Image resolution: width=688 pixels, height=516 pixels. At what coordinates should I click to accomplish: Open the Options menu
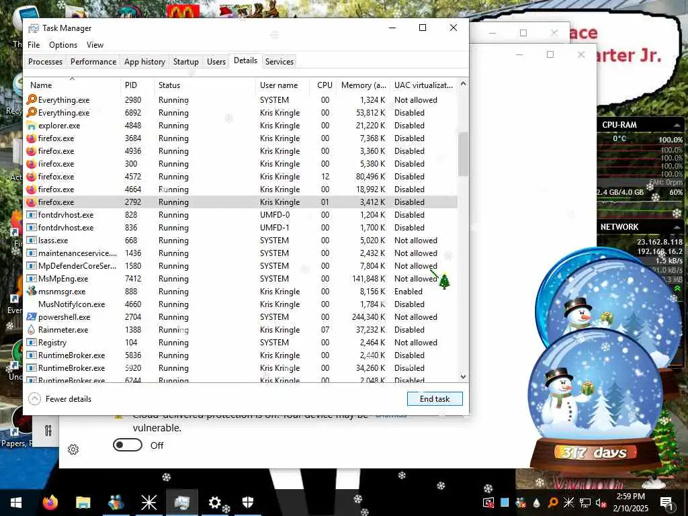tap(63, 45)
